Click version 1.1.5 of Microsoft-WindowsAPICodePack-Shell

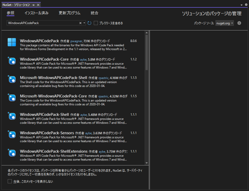pyautogui.click(x=133, y=78)
